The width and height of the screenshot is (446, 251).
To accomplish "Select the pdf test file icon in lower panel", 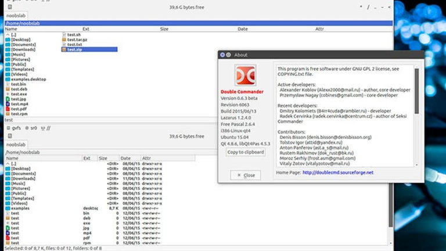I will [x=8, y=238].
